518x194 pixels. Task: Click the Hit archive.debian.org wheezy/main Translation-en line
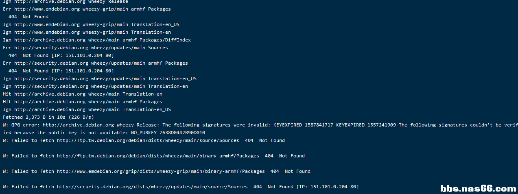tap(83, 94)
